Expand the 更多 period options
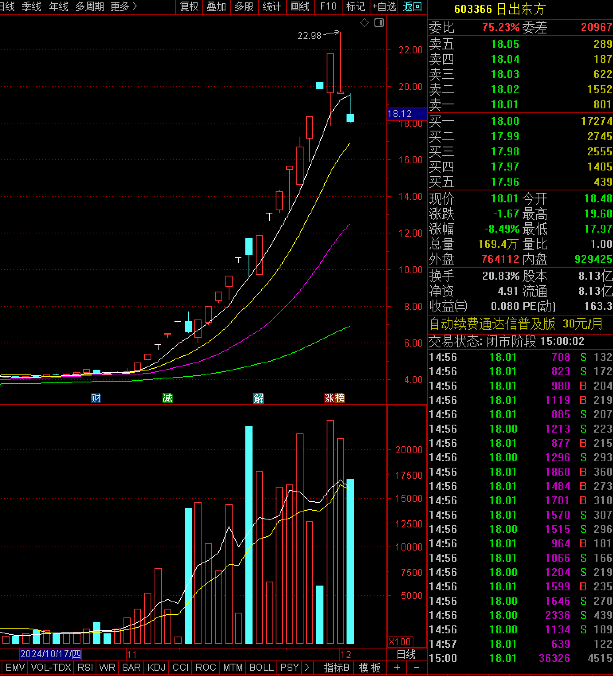Image resolution: width=613 pixels, height=676 pixels. click(x=123, y=7)
